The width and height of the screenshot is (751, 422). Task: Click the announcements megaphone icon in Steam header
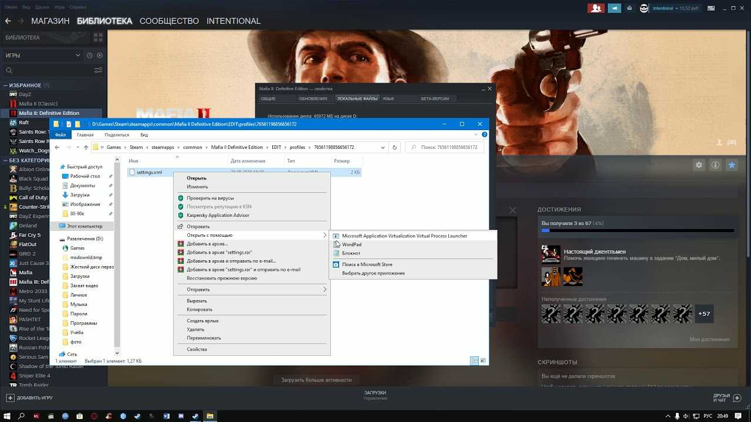tap(614, 8)
